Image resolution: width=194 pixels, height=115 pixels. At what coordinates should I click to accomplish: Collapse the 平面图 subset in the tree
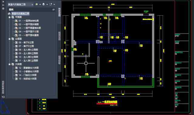tap(9, 17)
